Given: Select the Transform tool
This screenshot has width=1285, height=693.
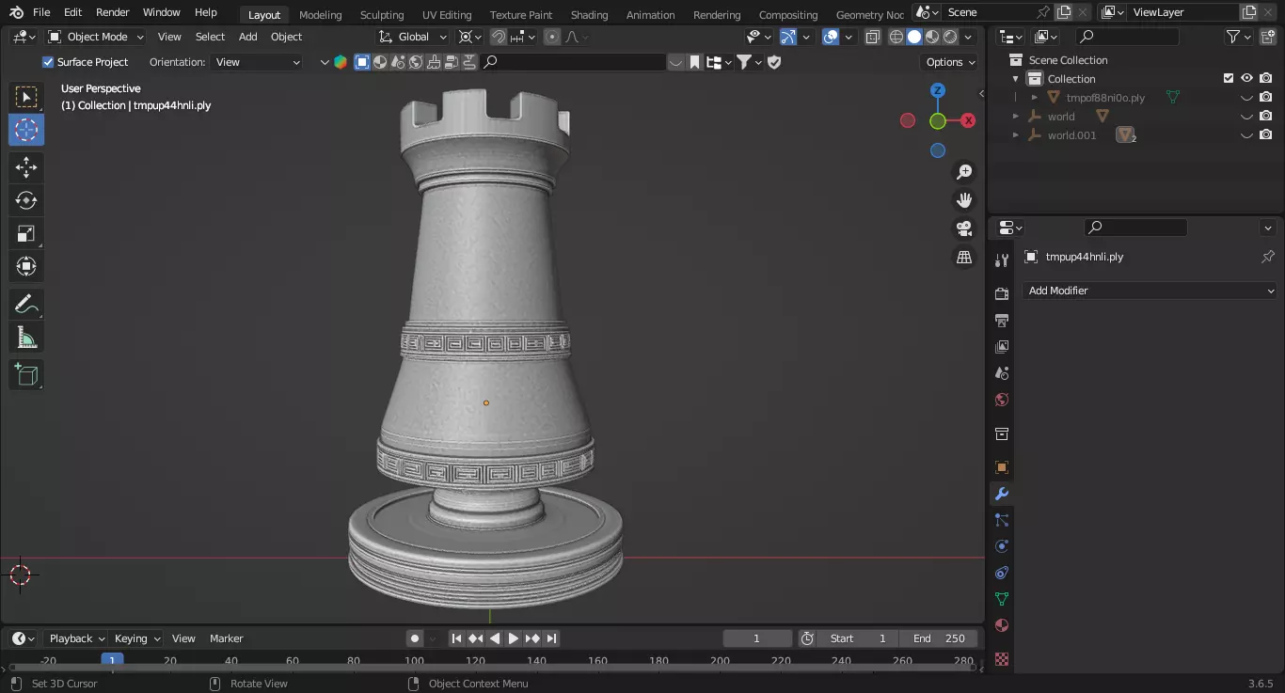Looking at the screenshot, I should (26, 266).
